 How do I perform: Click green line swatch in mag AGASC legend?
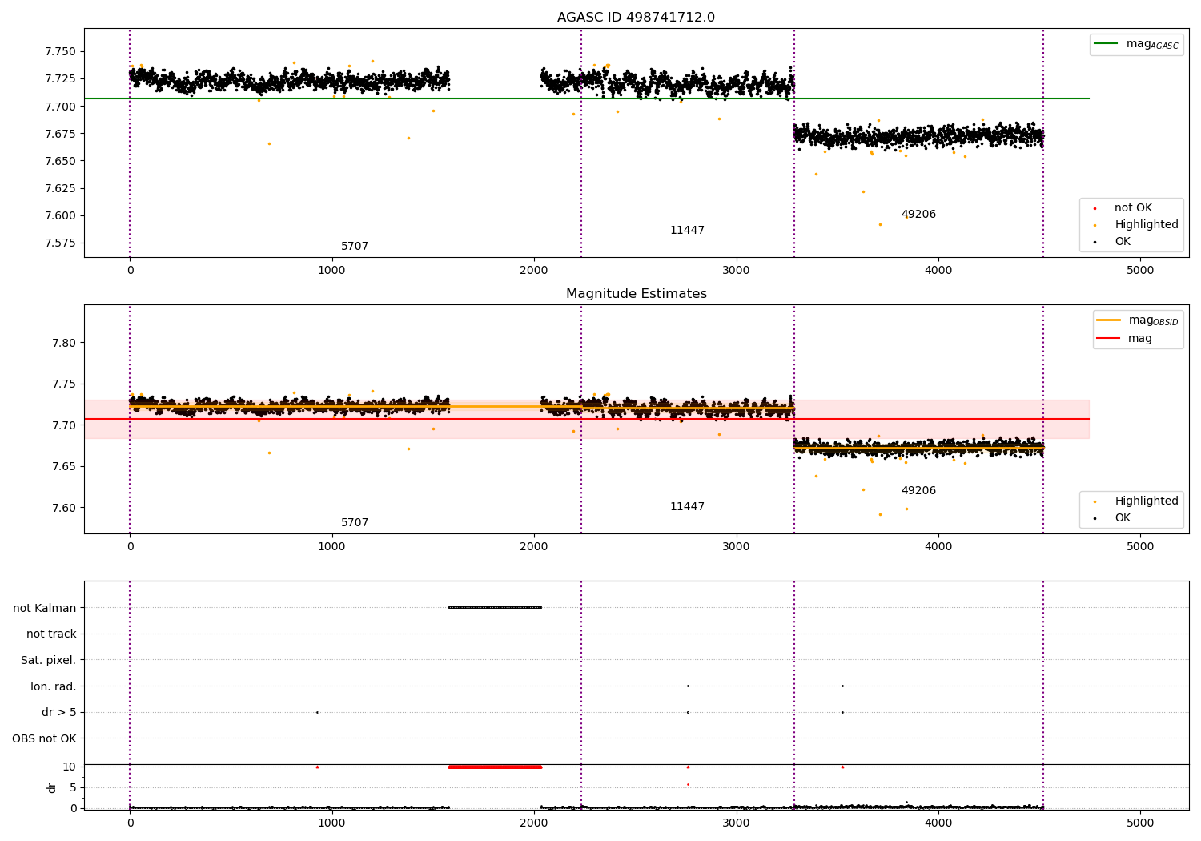1107,44
